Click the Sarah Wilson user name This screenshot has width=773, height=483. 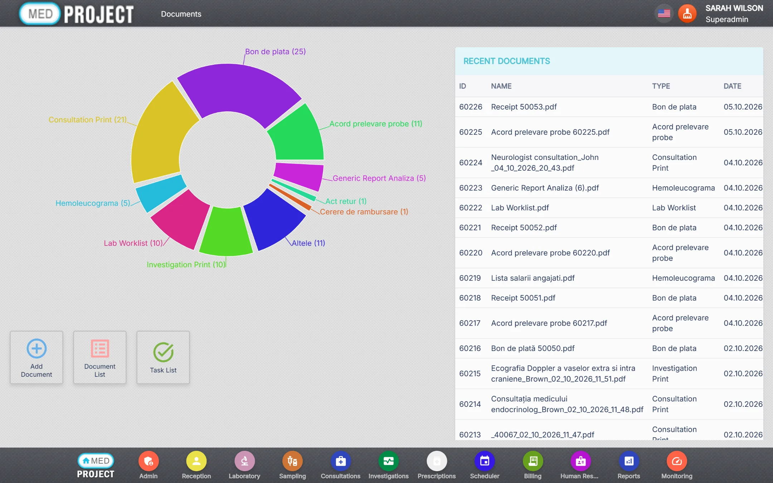[734, 8]
